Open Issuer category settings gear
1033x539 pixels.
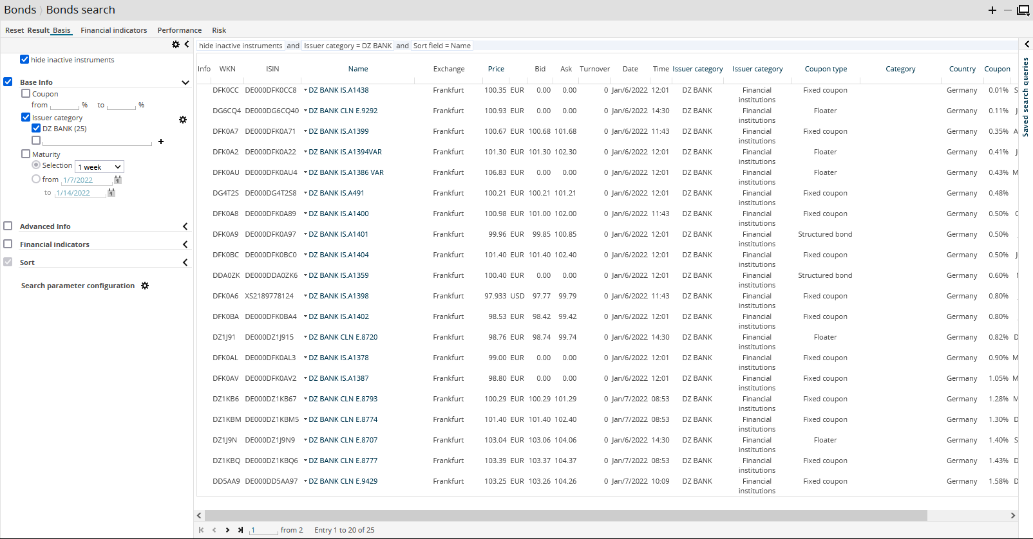[183, 120]
